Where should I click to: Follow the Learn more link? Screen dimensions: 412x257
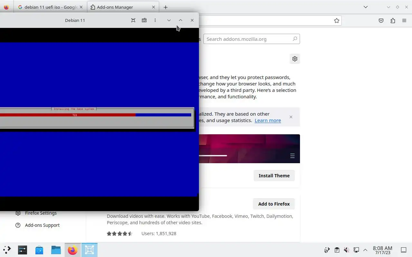point(268,120)
